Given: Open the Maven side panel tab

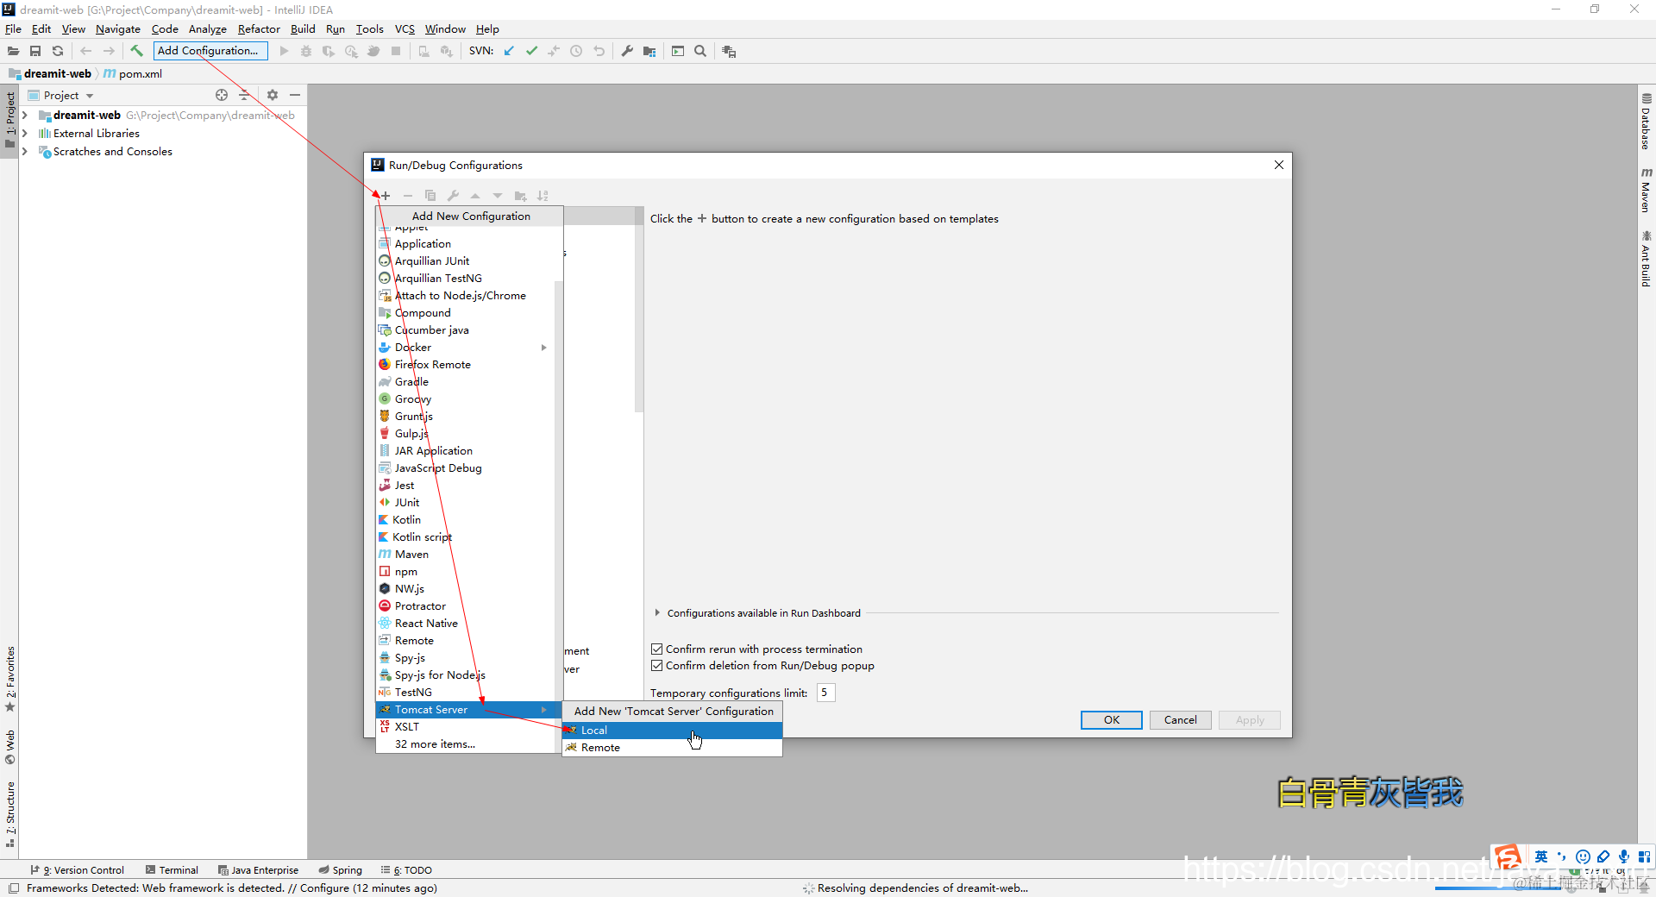Looking at the screenshot, I should (x=1647, y=191).
